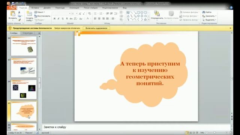Viewport: 240px width, 135px height.
Task: Select the Oval shape in shapes gallery
Action: coord(142,12)
